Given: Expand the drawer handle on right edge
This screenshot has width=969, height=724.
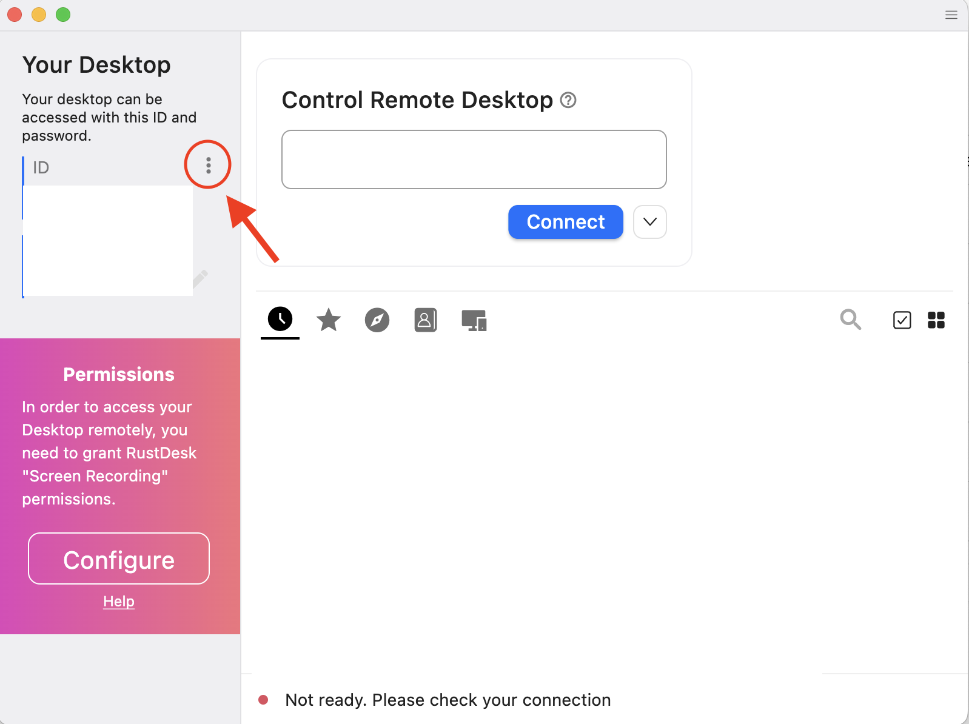Looking at the screenshot, I should click(x=965, y=161).
